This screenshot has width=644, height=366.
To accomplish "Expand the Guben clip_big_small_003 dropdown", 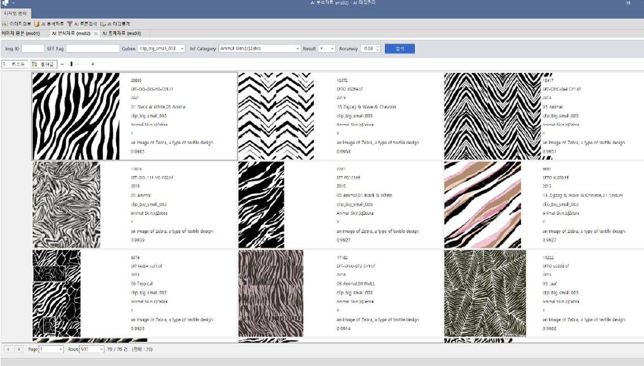I will click(182, 49).
